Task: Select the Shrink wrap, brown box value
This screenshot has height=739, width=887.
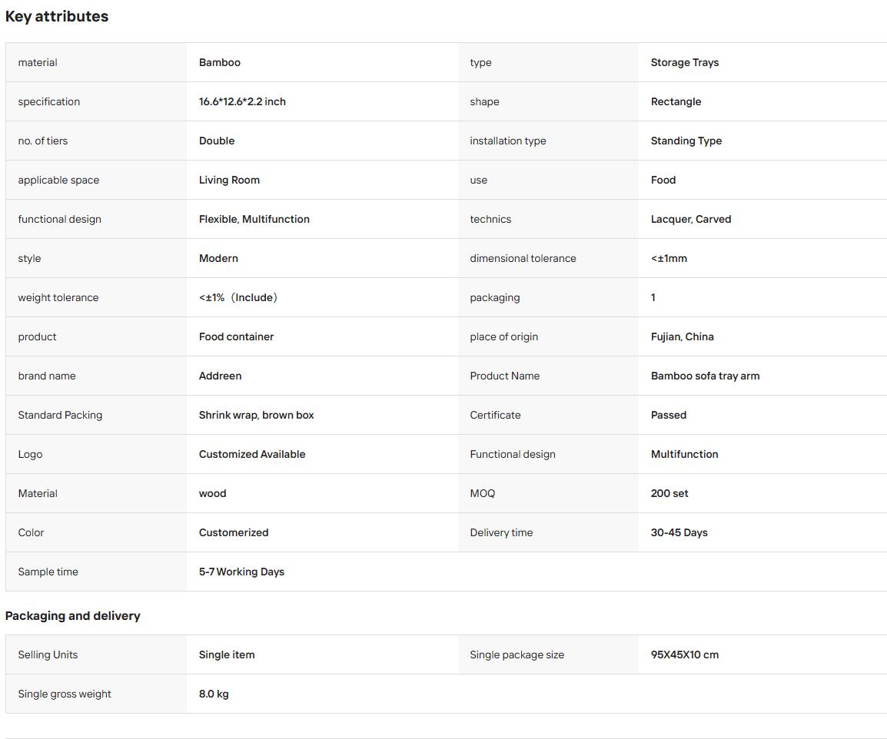Action: point(256,415)
